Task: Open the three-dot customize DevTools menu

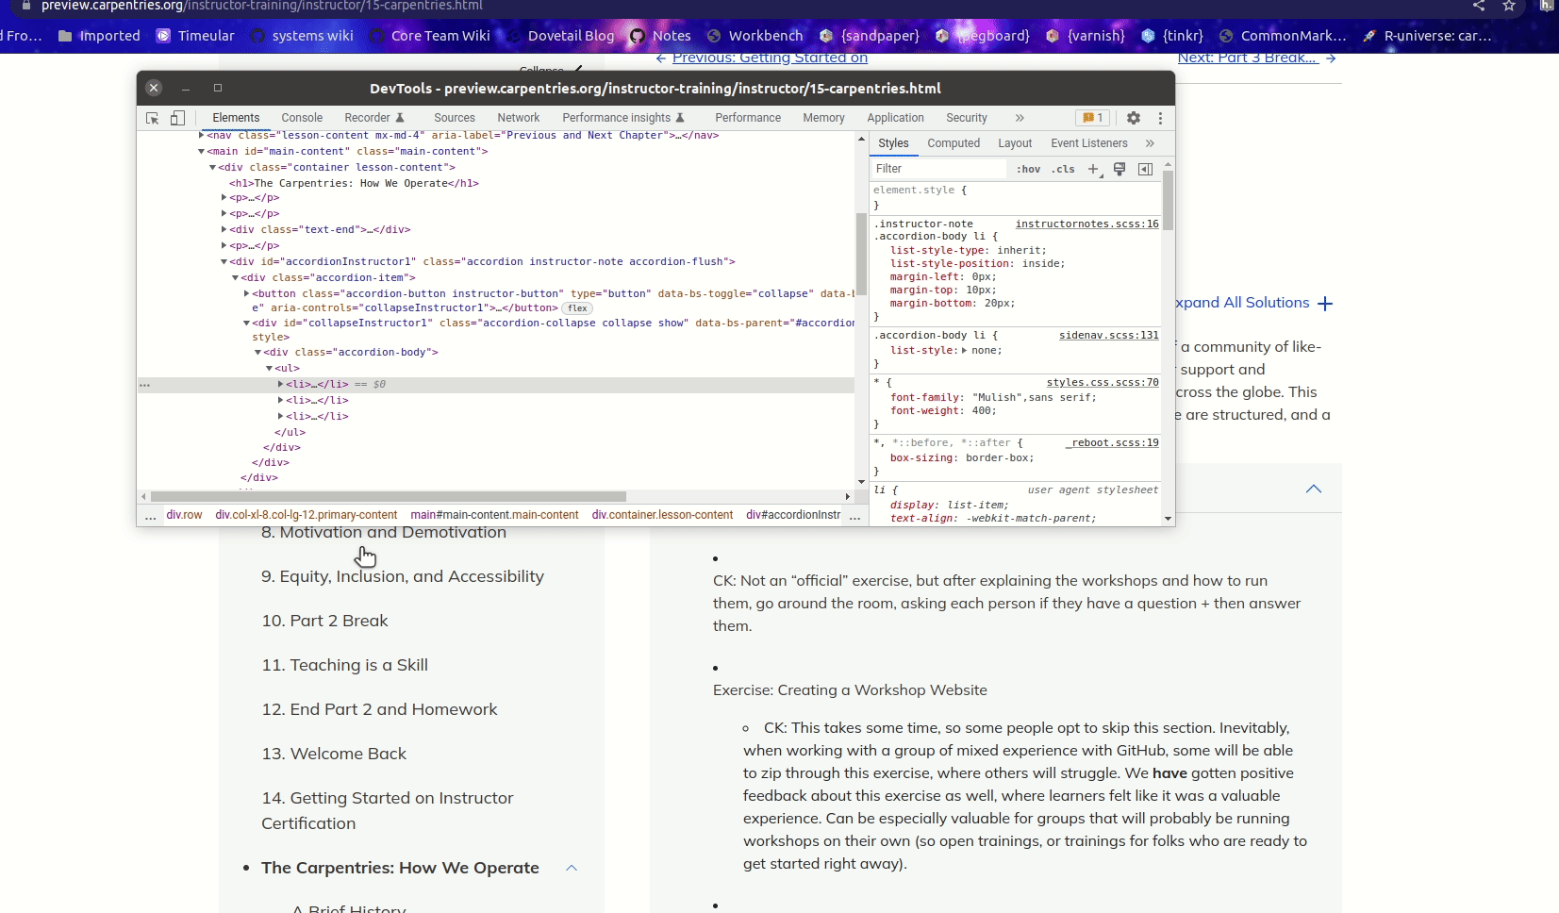Action: click(x=1160, y=118)
